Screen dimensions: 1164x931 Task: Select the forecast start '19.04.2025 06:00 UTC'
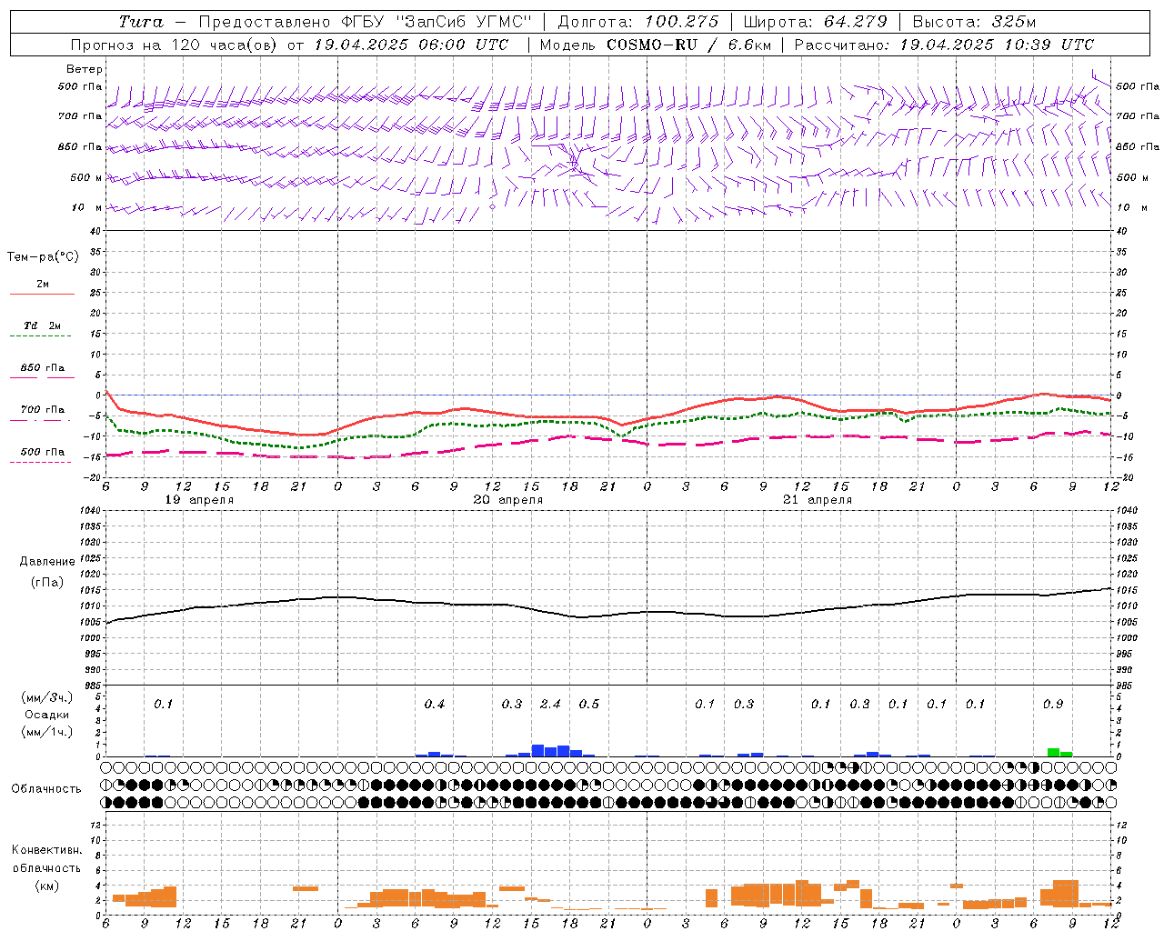tap(411, 45)
